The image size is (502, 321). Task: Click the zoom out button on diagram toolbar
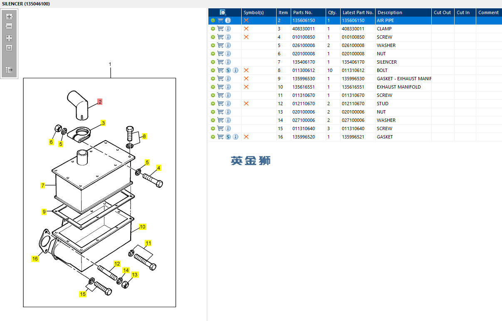9,26
